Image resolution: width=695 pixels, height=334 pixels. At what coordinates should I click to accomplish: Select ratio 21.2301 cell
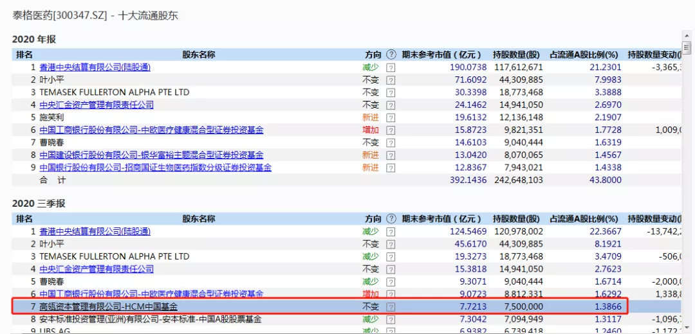[x=606, y=67]
